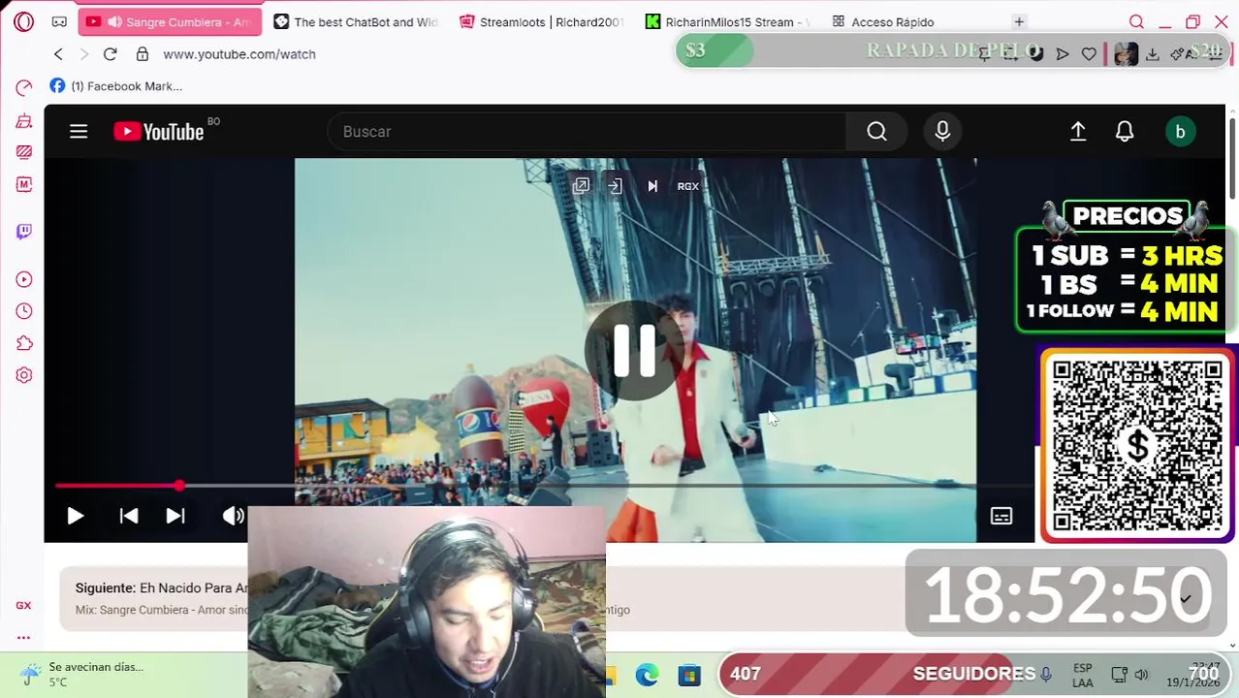Open a new browser tab
The width and height of the screenshot is (1239, 698).
1019,21
